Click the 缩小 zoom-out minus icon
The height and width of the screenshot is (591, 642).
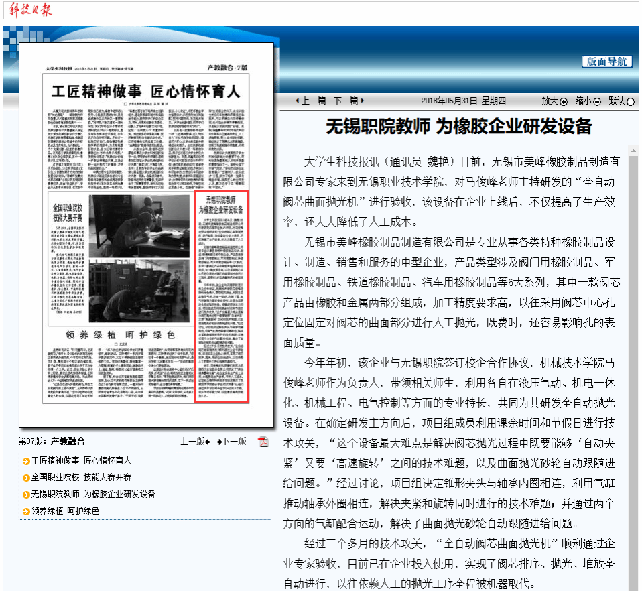pyautogui.click(x=596, y=101)
